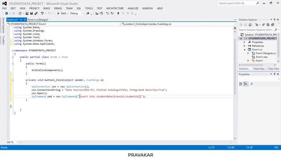Click the split editor handle above scrollbar

coord(235,28)
